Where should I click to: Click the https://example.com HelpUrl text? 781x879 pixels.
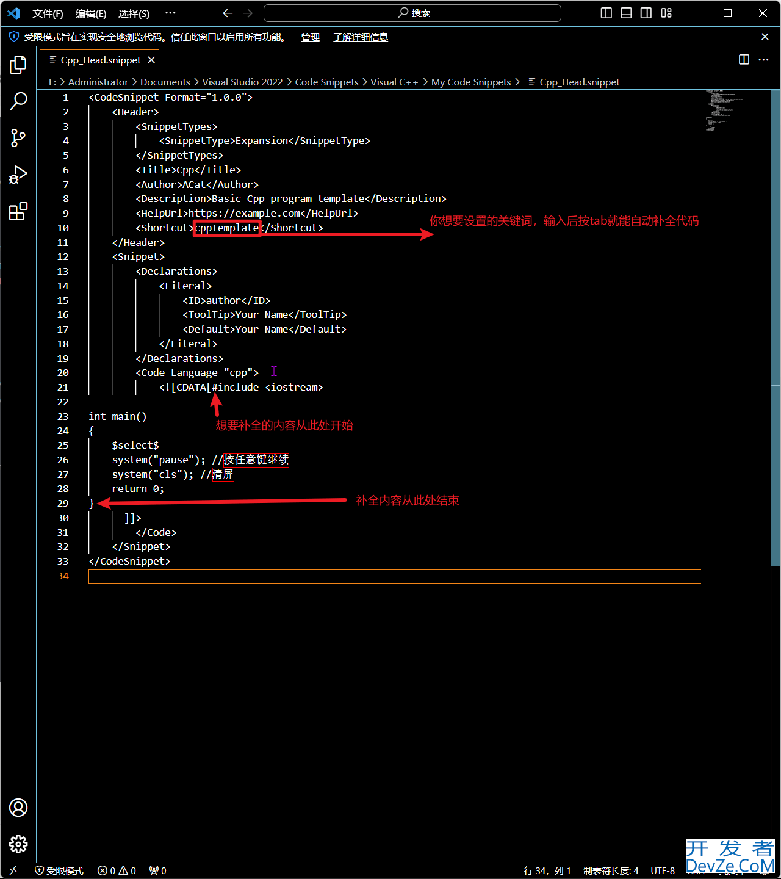click(244, 213)
